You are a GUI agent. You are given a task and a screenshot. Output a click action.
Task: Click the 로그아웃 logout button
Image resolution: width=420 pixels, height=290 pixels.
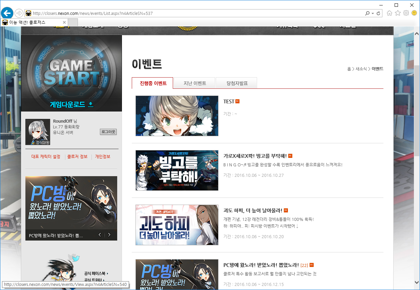108,132
